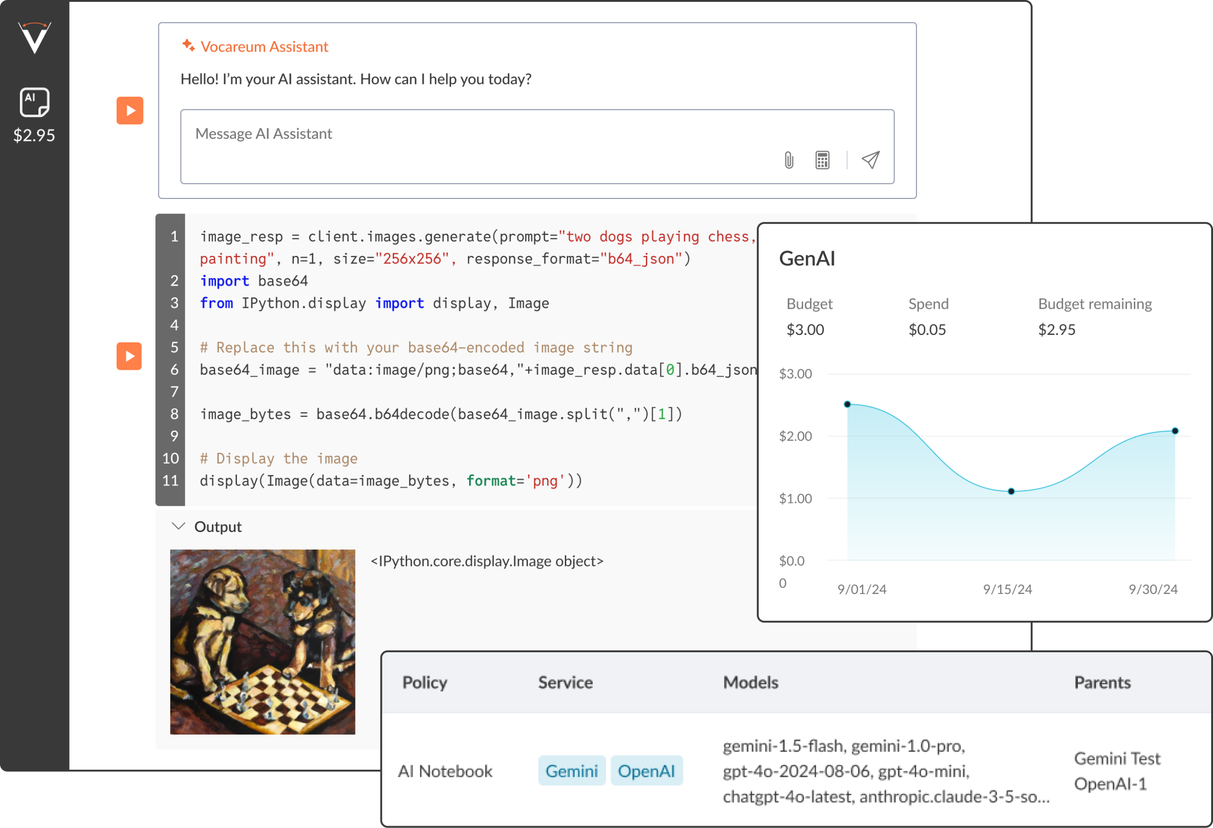The width and height of the screenshot is (1213, 828).
Task: Click the calculator icon in message box
Action: 822,160
